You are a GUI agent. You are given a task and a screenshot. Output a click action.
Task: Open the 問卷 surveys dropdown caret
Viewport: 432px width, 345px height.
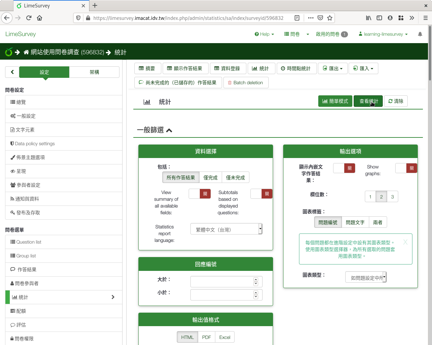[x=308, y=34]
